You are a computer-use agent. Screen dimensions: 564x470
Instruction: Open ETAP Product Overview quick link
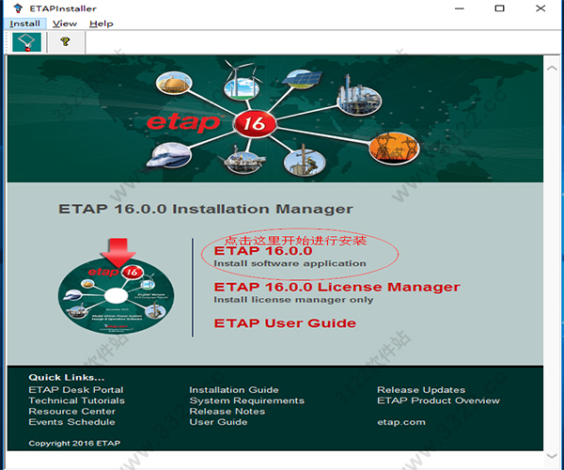(438, 400)
